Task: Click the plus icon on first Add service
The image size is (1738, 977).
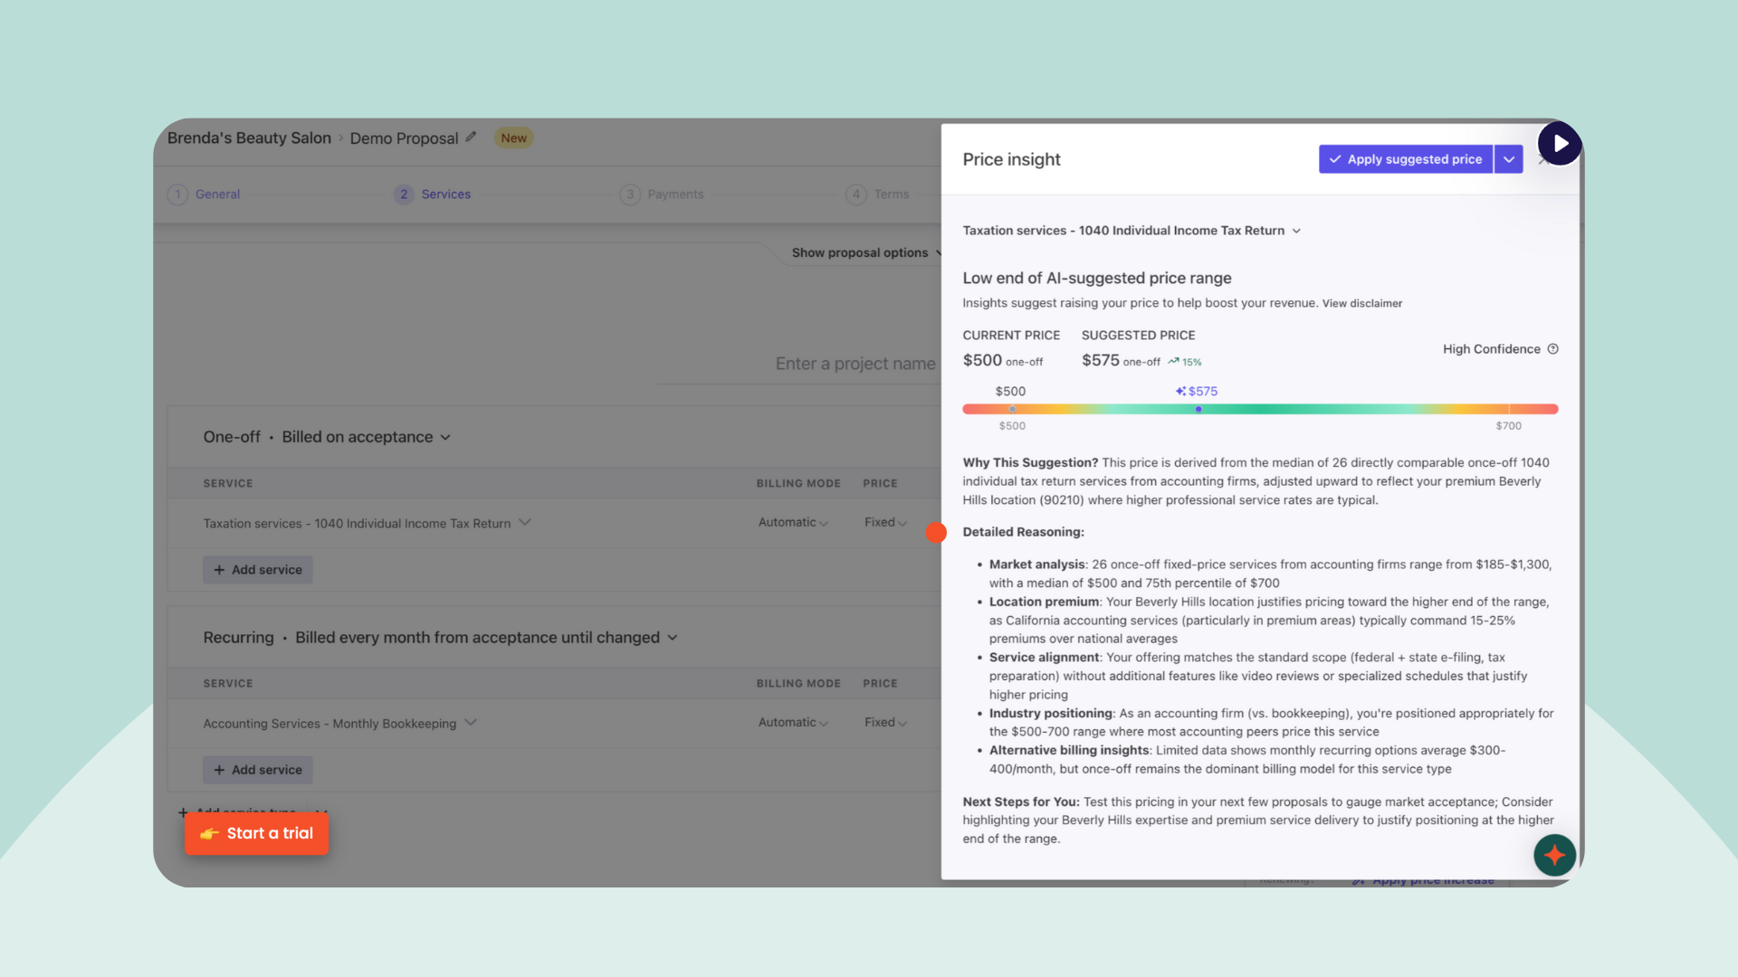Action: pos(219,570)
